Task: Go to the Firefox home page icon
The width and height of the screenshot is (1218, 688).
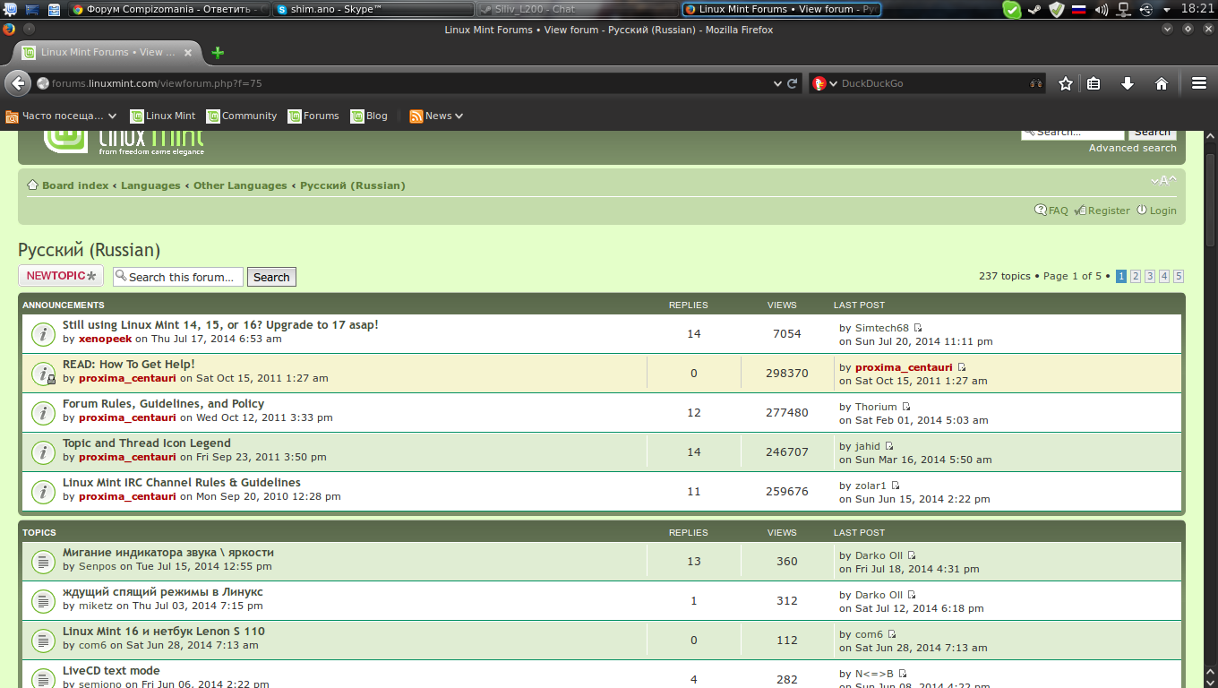Action: click(x=1162, y=83)
